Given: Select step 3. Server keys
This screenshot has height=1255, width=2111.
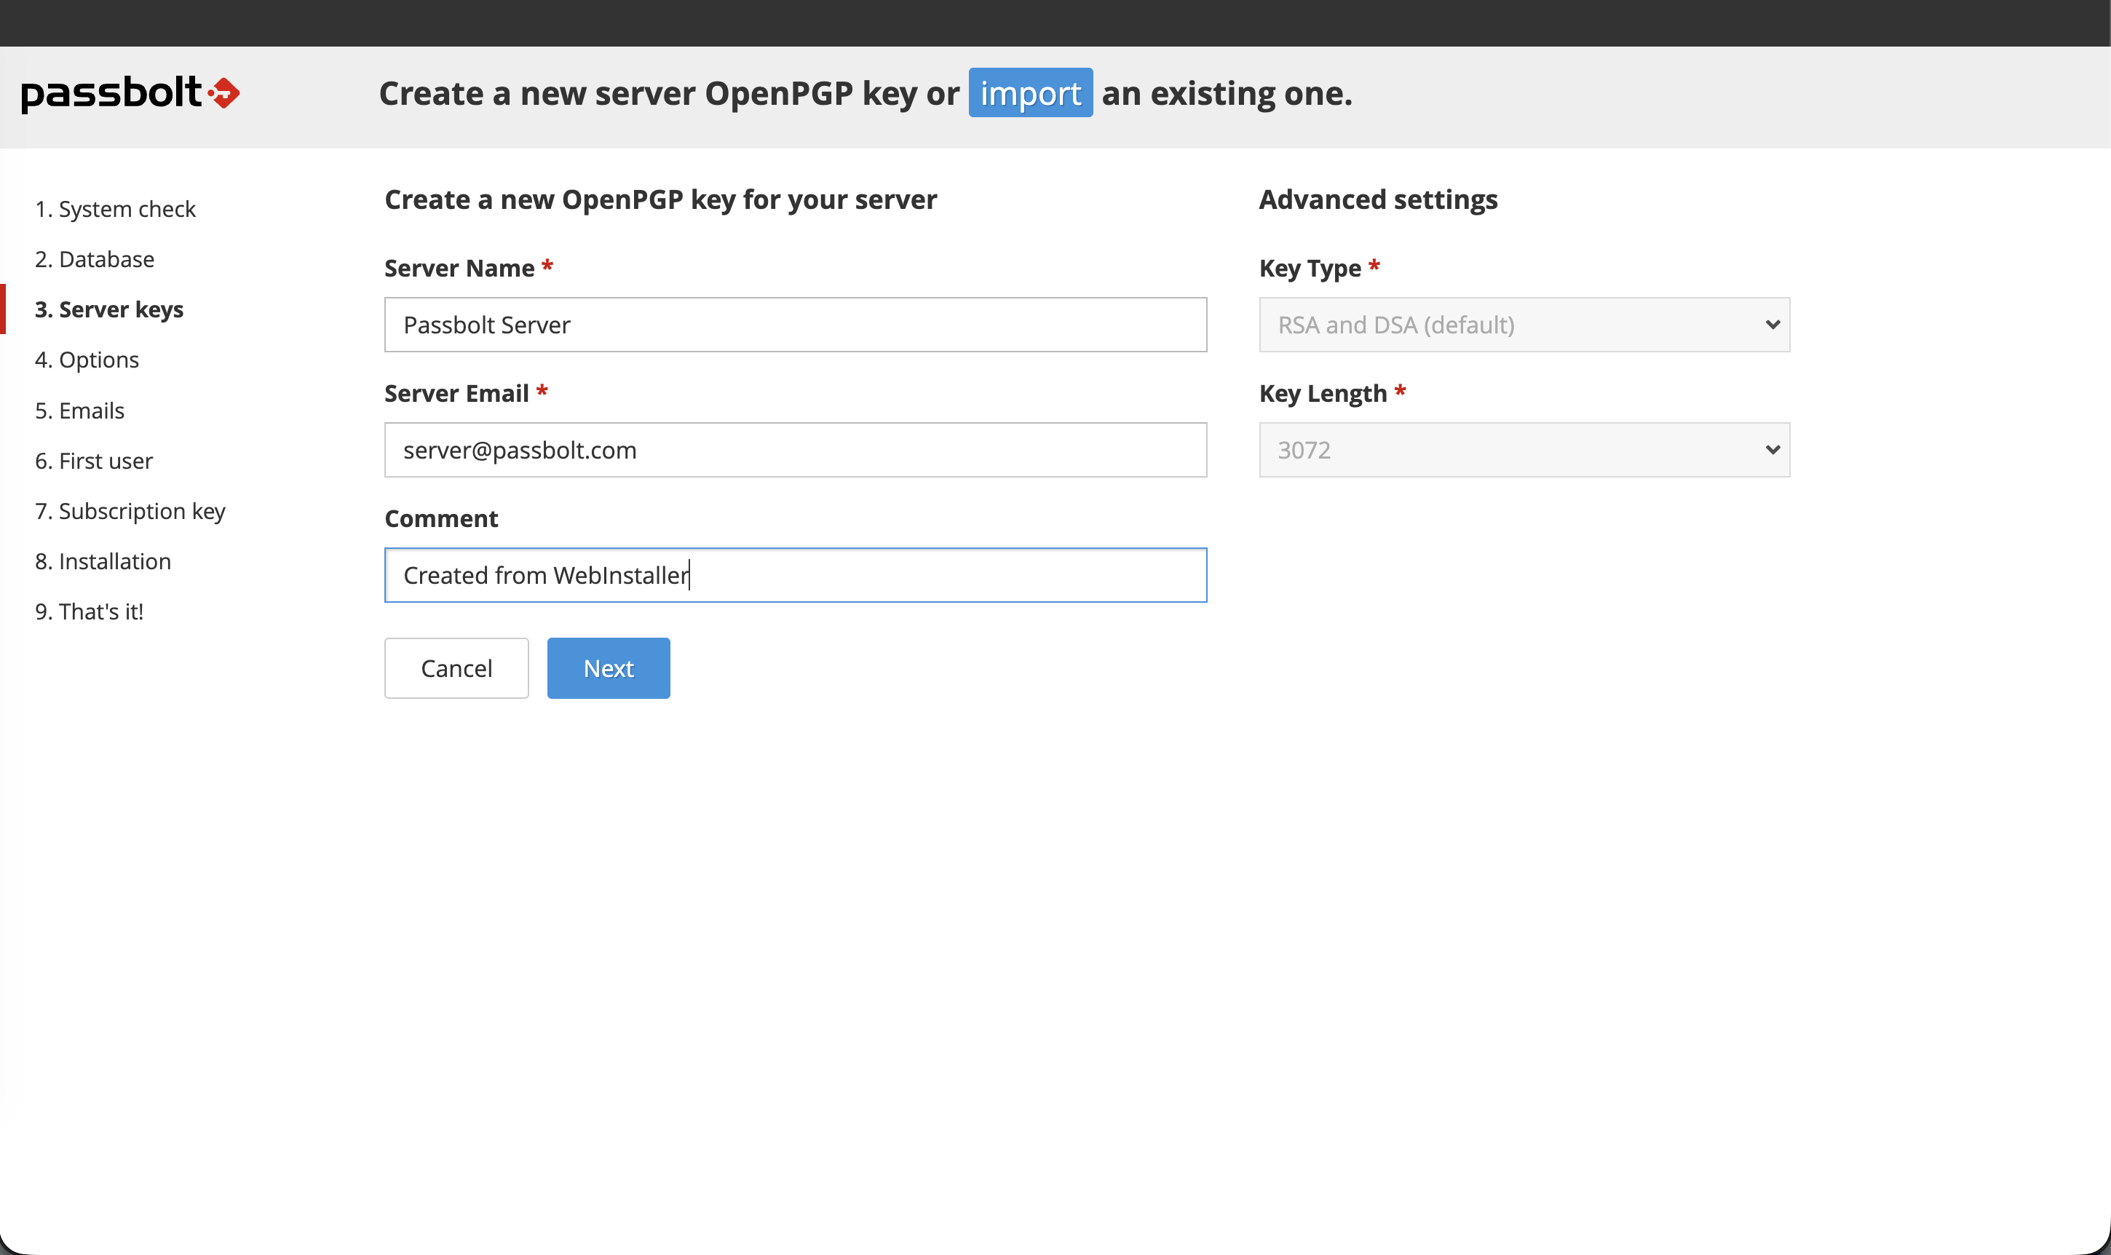Looking at the screenshot, I should pos(109,309).
